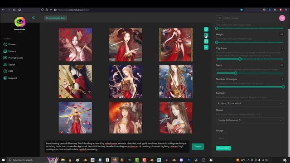
Task: Open the Dream menu item
Action: click(12, 44)
